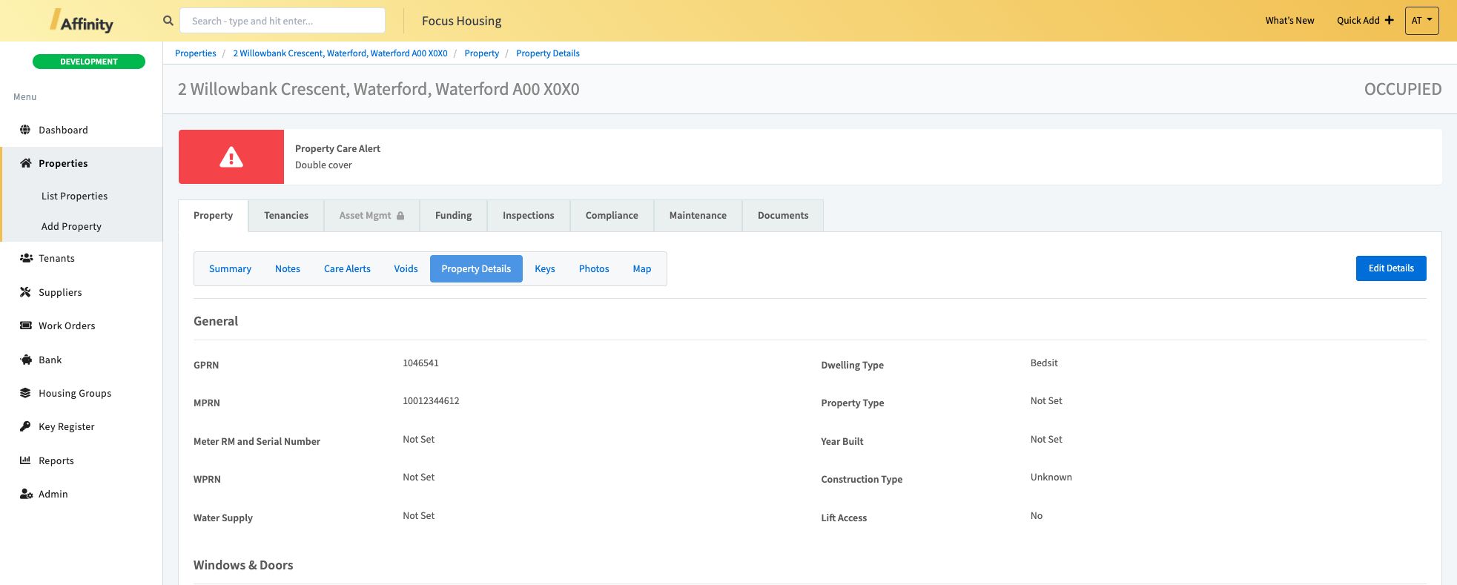Open What's New link
This screenshot has height=585, width=1457.
click(1289, 21)
